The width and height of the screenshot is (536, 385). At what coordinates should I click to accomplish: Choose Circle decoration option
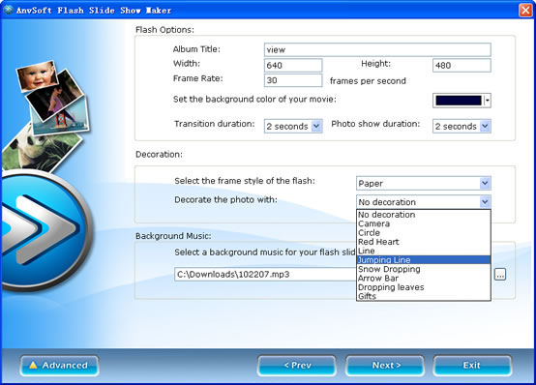423,233
